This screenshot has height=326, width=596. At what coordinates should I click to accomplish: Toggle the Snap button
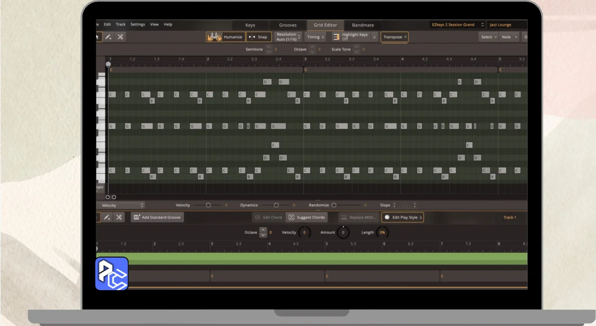coord(259,37)
